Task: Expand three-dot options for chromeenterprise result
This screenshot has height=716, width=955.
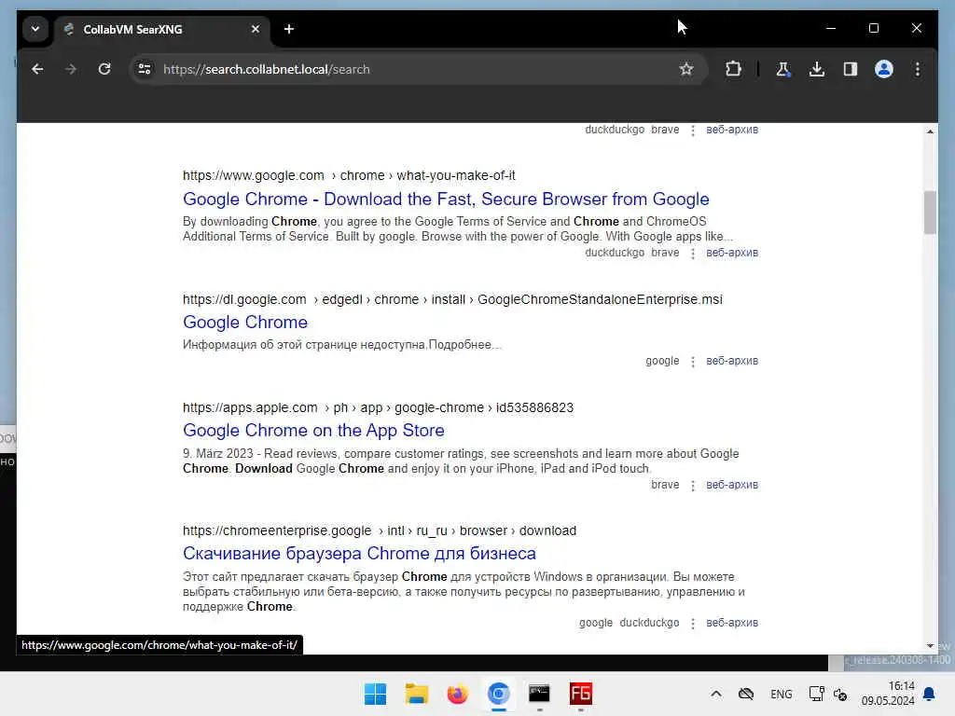Action: coord(693,624)
